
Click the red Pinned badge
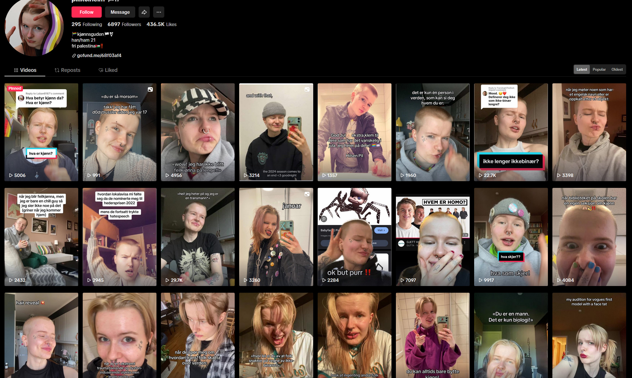15,88
